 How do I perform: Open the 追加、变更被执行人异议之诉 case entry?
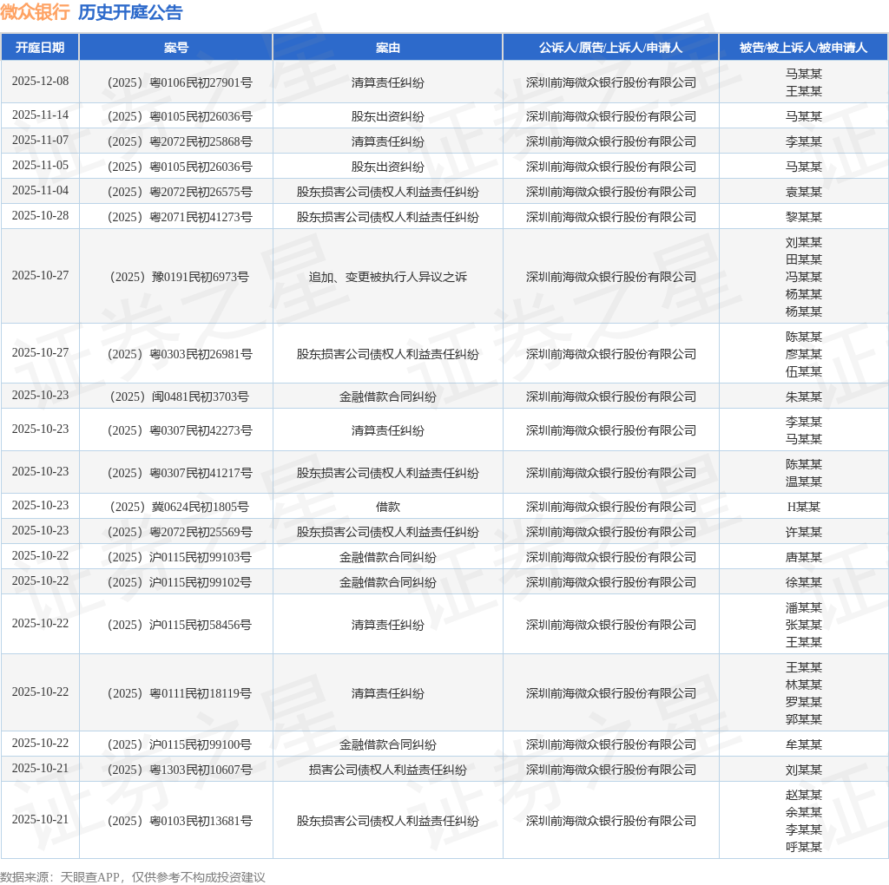tap(387, 276)
